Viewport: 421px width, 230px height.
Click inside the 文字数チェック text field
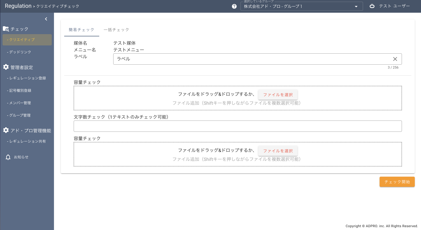pos(238,126)
